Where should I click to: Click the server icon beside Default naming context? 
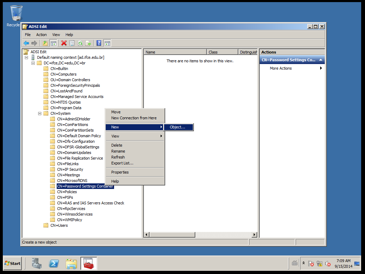tap(33, 57)
